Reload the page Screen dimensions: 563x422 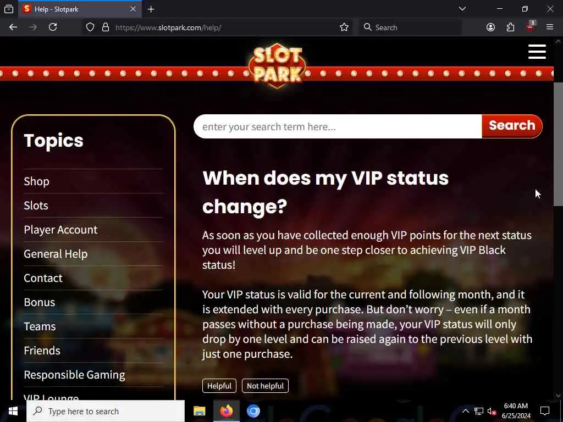click(53, 27)
